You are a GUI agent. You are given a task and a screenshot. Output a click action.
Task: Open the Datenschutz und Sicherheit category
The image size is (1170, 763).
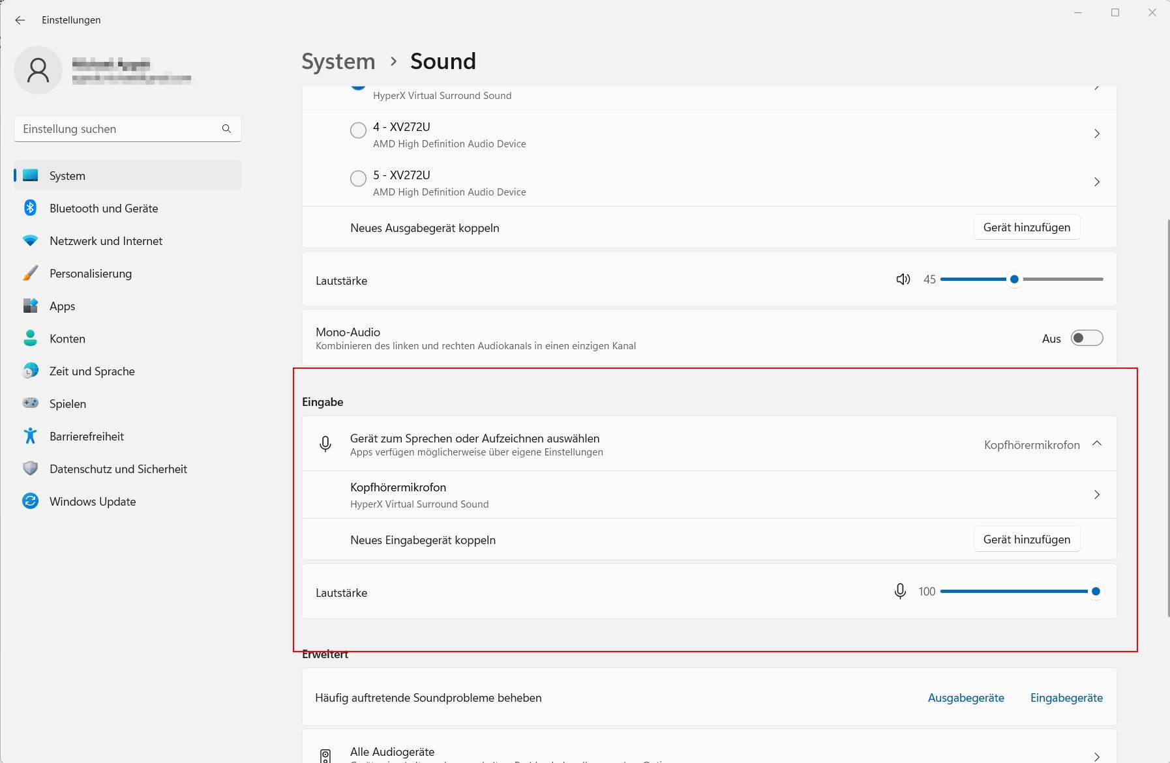point(118,469)
